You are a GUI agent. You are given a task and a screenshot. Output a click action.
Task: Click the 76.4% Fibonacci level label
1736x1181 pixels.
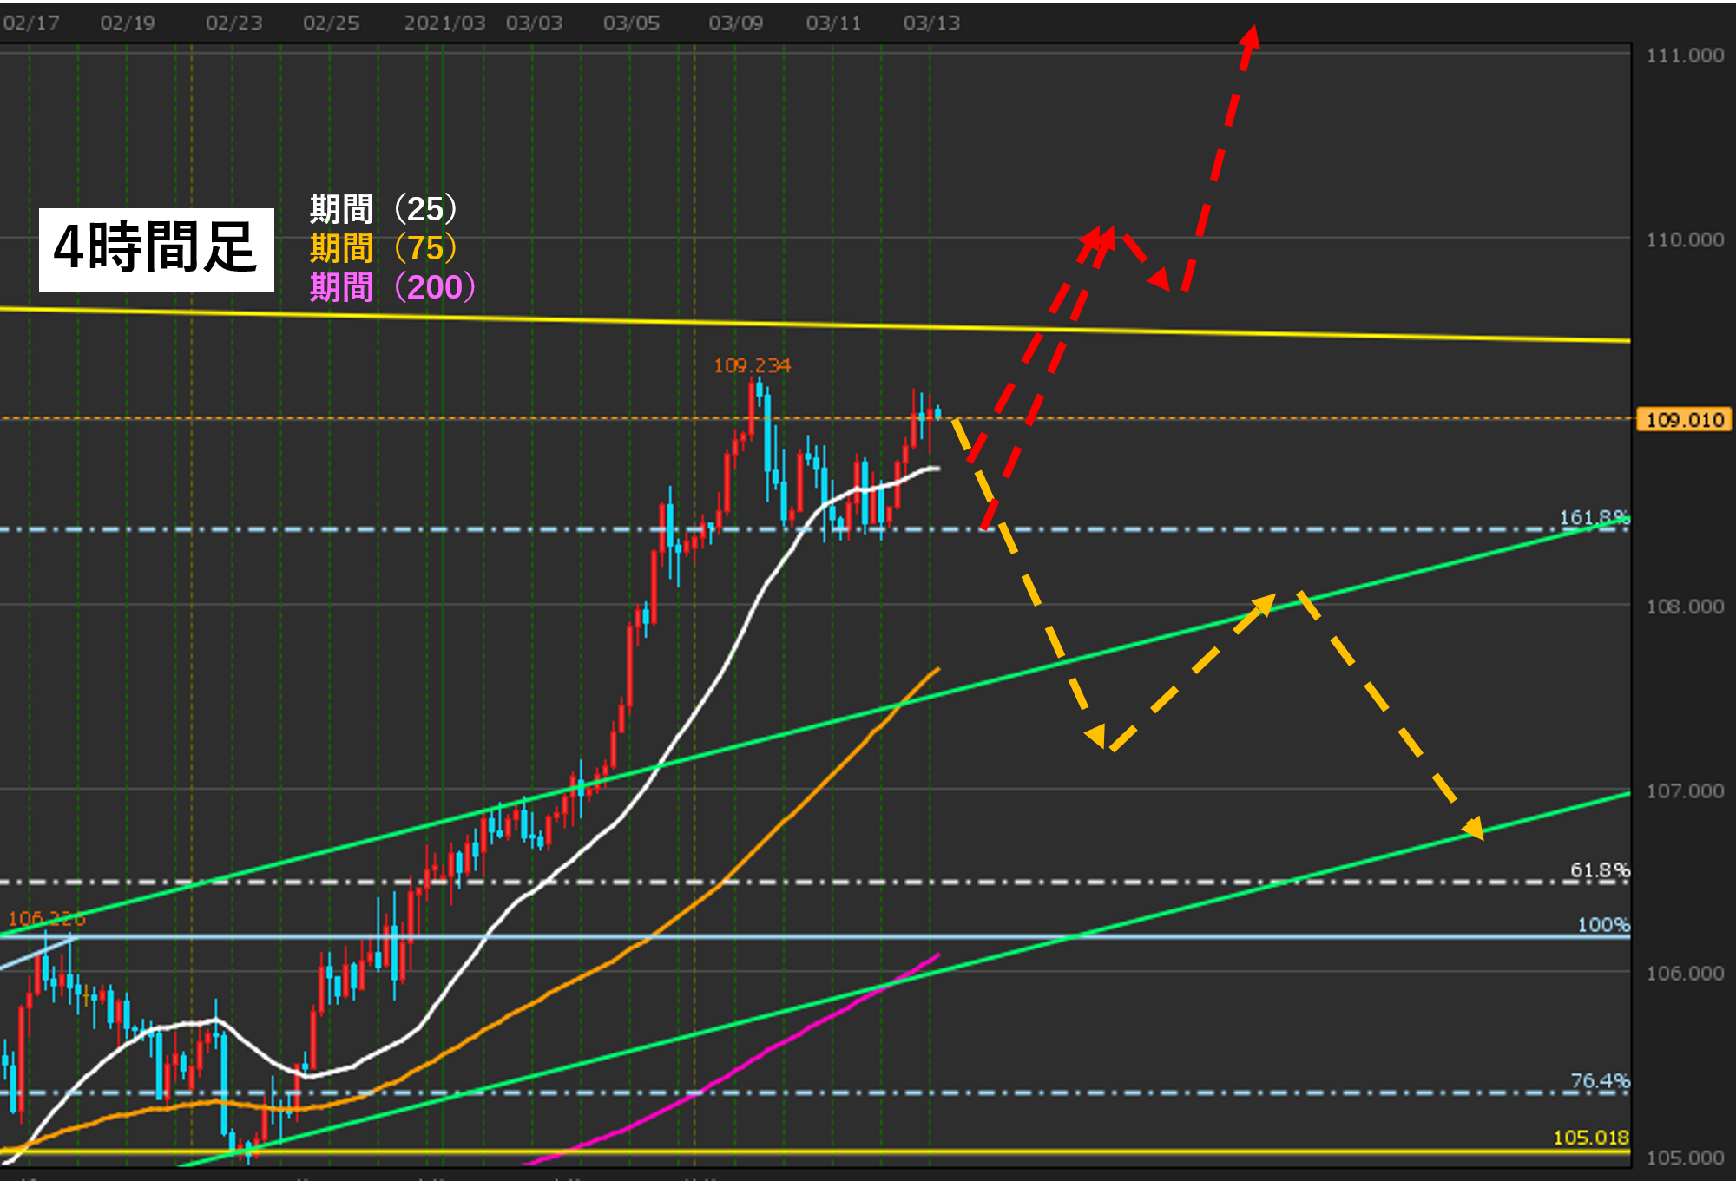point(1599,1080)
